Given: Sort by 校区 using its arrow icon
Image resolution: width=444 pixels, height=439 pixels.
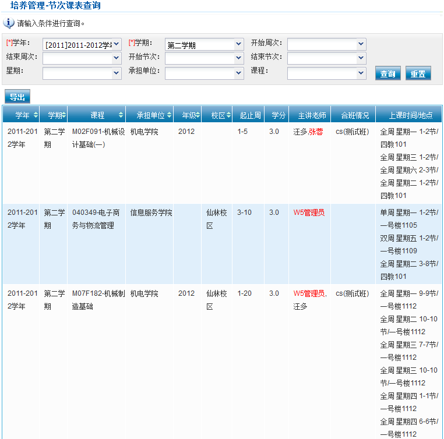Looking at the screenshot, I should [228, 115].
